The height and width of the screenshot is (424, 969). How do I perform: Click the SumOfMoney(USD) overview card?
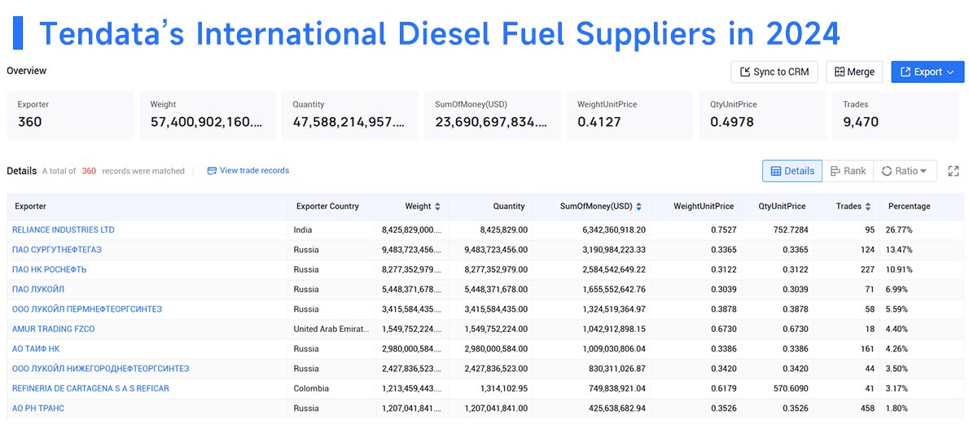tap(493, 115)
